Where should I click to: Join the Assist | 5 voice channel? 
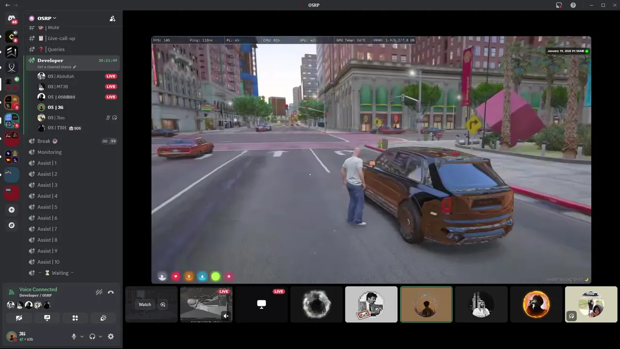pos(73,207)
